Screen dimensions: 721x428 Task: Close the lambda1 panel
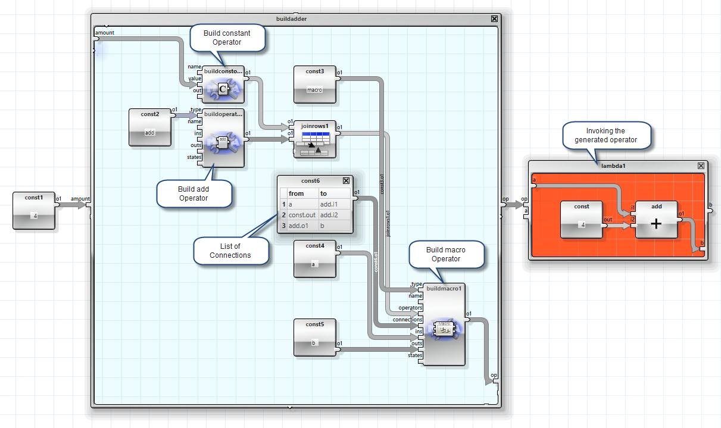[701, 165]
